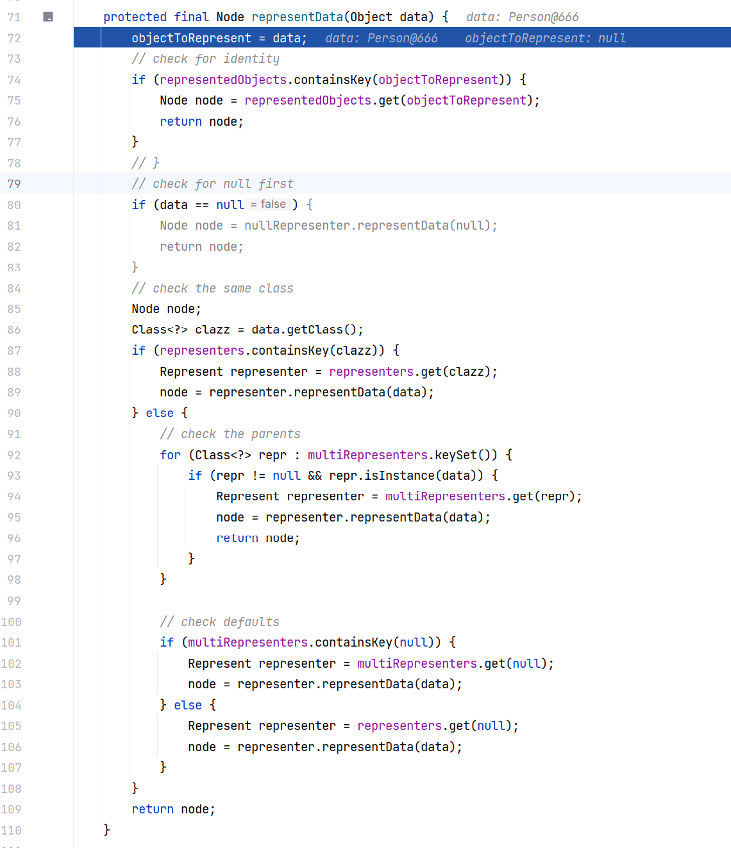Click 'return node;' on line 96
This screenshot has width=731, height=848.
pyautogui.click(x=258, y=539)
